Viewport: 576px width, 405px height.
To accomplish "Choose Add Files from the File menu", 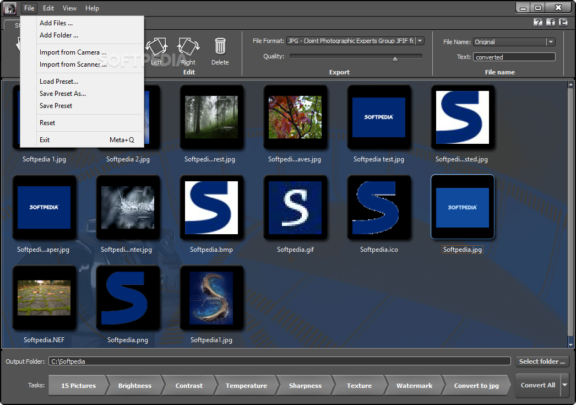I will (x=56, y=23).
